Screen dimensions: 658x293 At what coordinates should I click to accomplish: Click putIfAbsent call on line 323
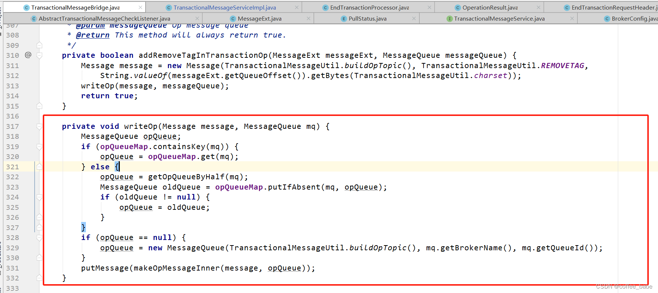point(294,187)
